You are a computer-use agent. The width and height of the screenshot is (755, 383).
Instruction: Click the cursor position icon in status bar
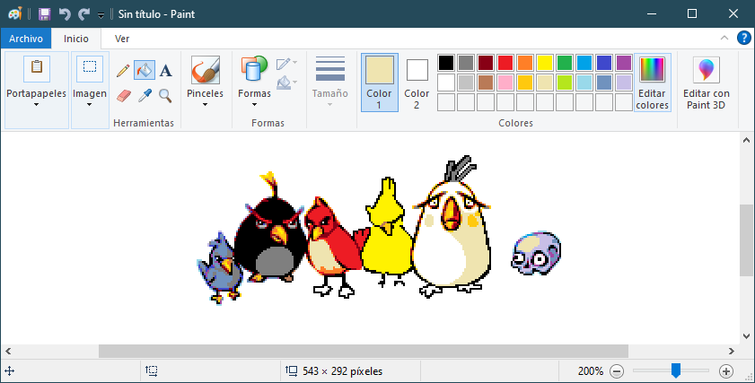point(10,371)
